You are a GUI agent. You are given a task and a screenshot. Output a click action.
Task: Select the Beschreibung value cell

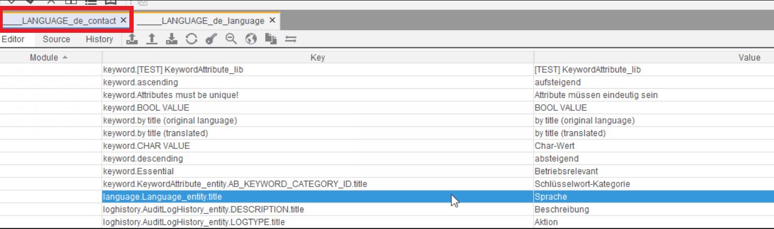pyautogui.click(x=562, y=209)
